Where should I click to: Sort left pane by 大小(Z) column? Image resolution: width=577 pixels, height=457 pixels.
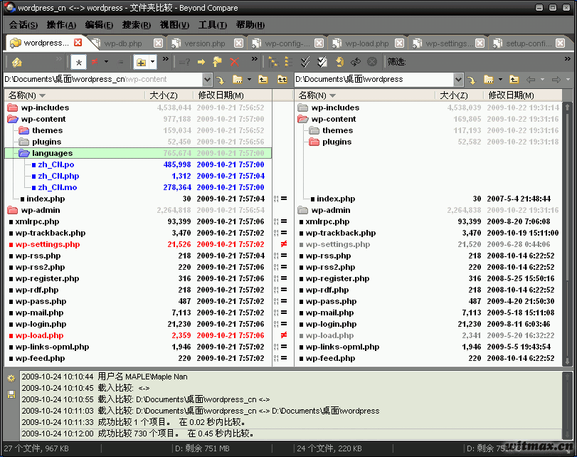169,95
